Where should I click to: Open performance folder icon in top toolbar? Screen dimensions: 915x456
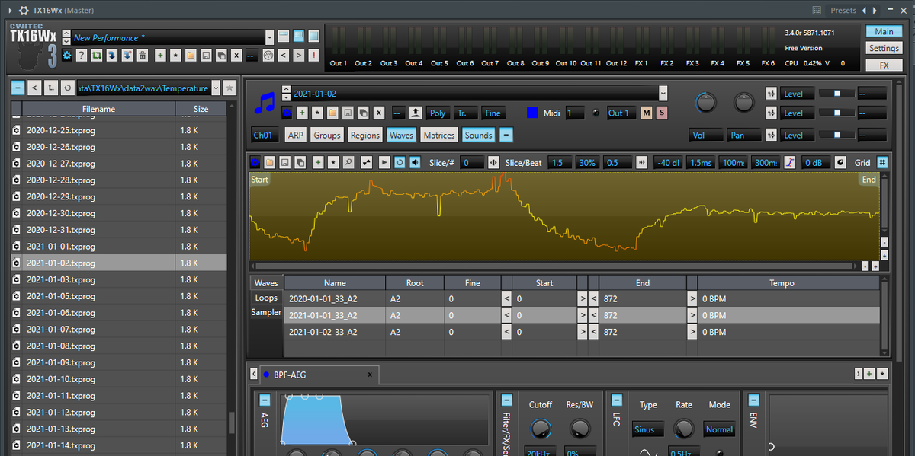click(x=191, y=56)
